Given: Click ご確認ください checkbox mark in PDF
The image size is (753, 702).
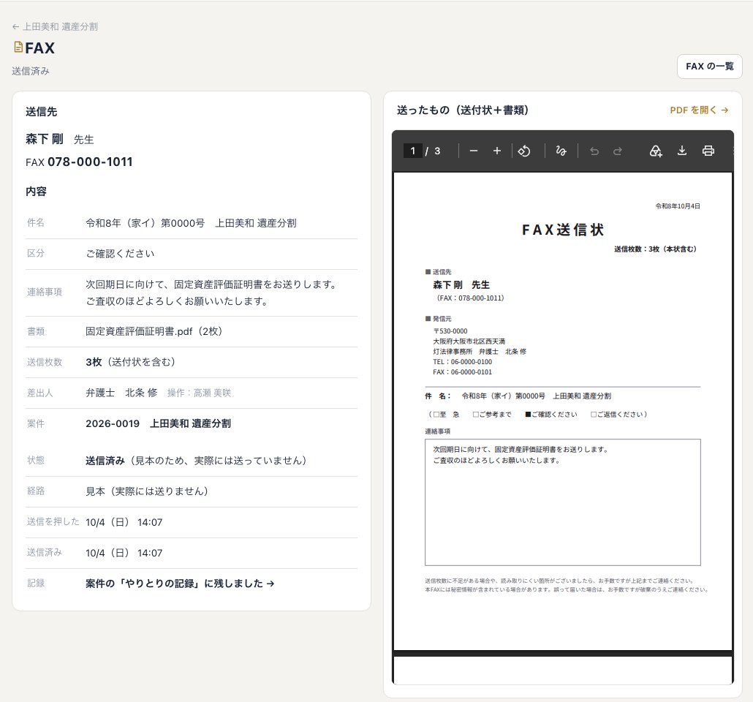Looking at the screenshot, I should tap(528, 414).
